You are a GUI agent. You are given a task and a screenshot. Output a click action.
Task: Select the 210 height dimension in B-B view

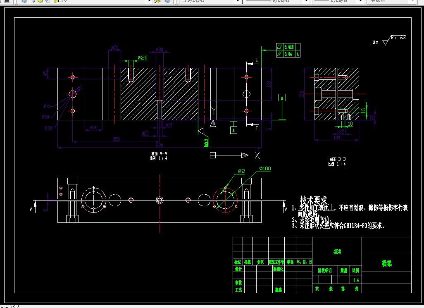[x=302, y=94]
